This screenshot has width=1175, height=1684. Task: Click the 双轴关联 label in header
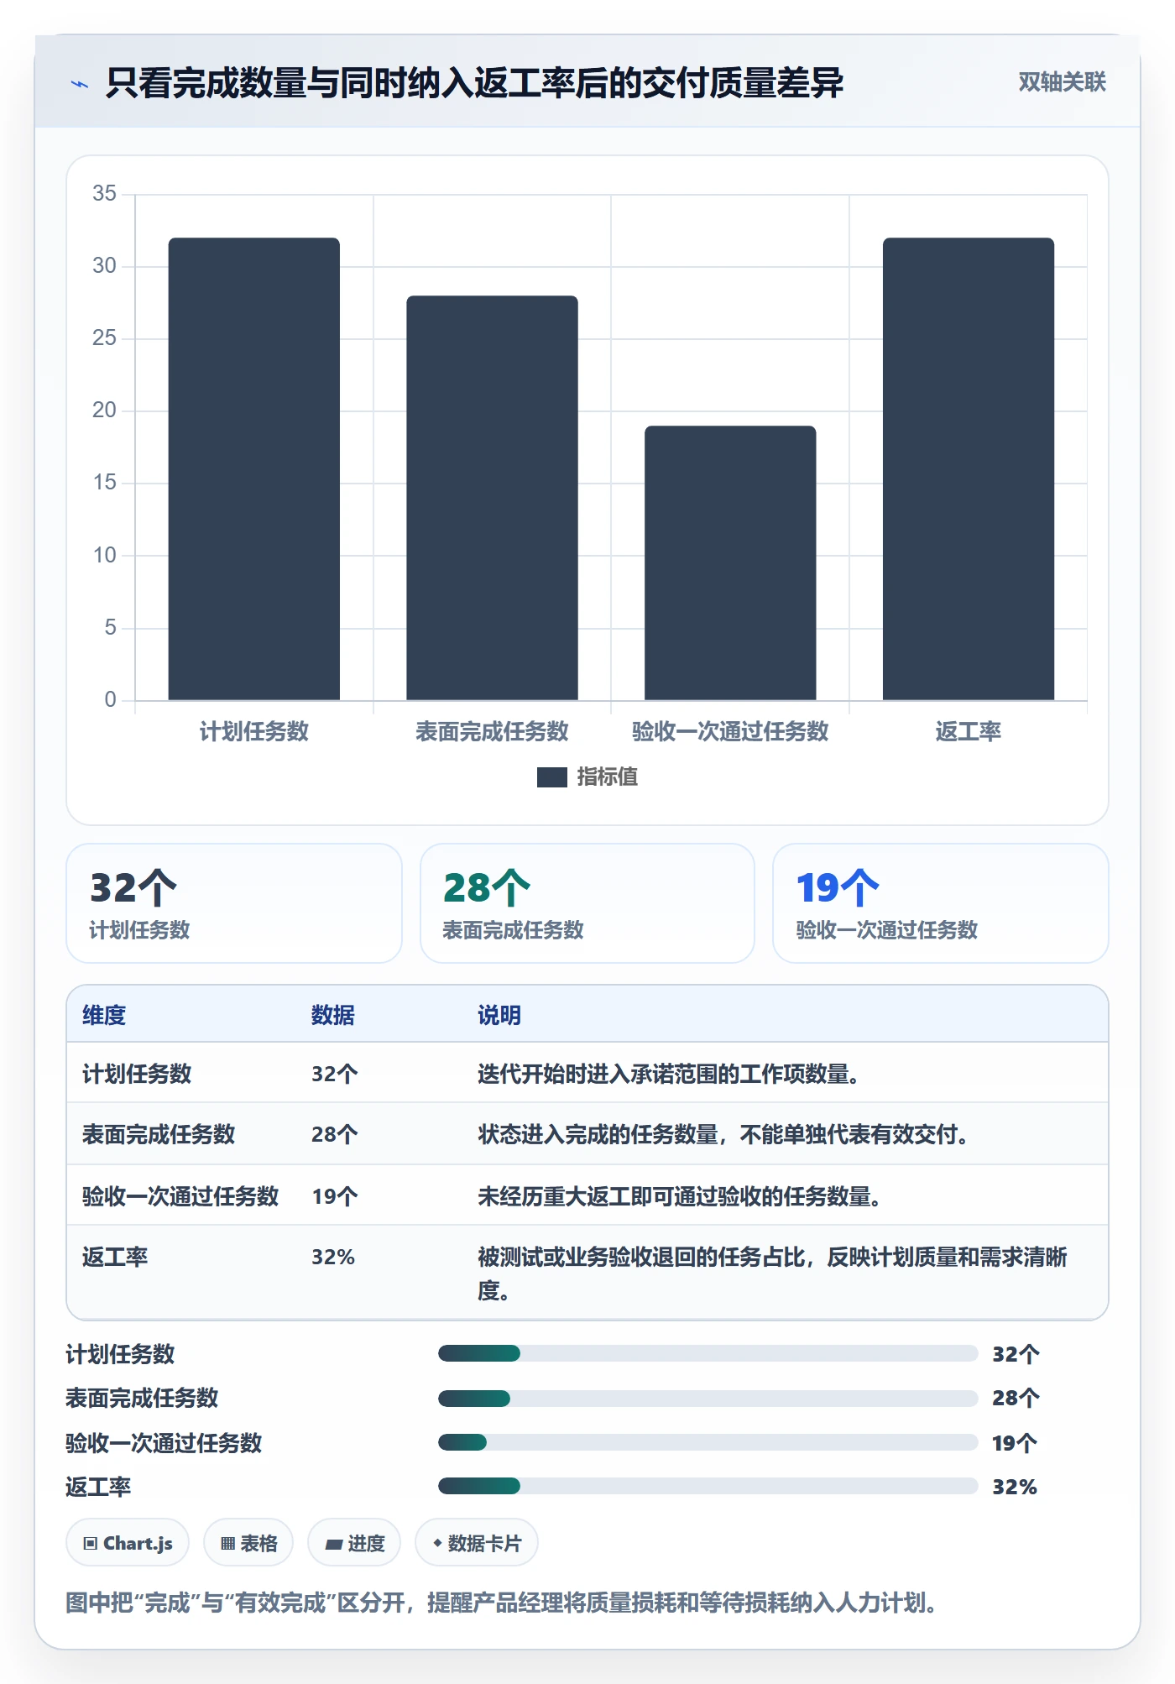point(1062,81)
